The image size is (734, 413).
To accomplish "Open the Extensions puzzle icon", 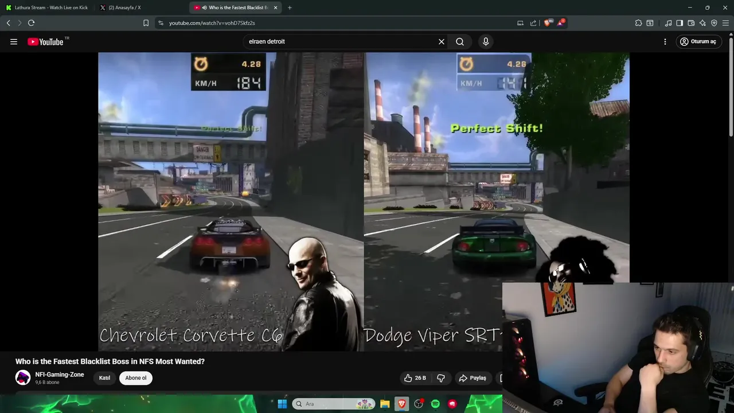I will (638, 23).
